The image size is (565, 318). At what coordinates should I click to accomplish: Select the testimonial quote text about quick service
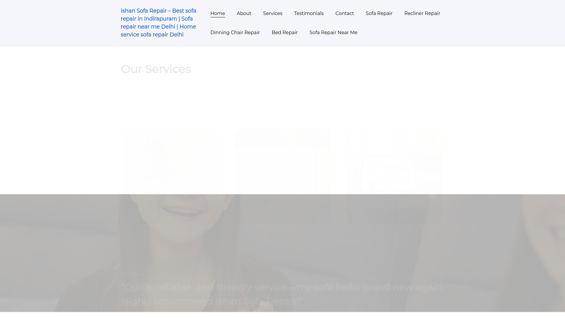[282, 294]
